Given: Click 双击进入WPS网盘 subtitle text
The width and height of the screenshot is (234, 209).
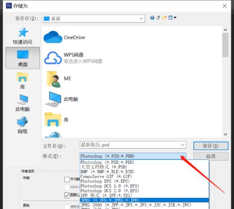Looking at the screenshot, I should tap(83, 61).
